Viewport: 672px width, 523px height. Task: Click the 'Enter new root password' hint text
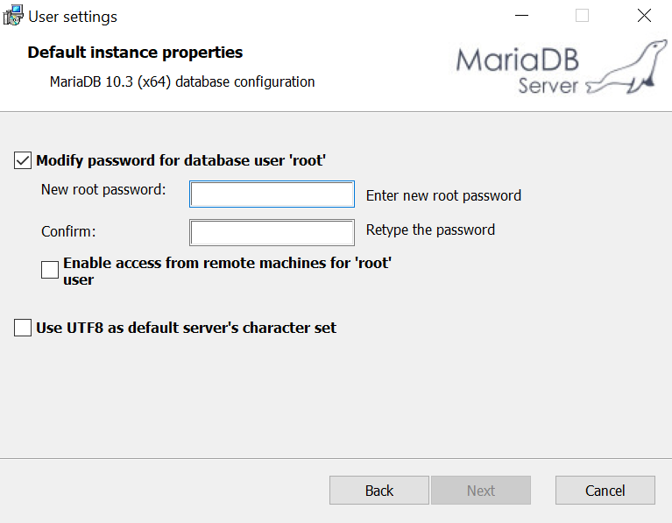point(443,196)
